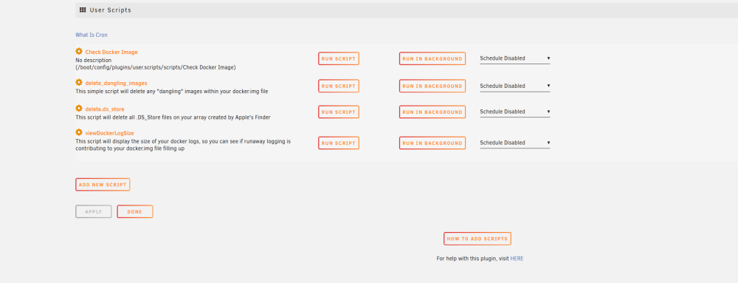Image resolution: width=738 pixels, height=283 pixels.
Task: Open gear menu for delete.ds_store script
Action: pos(79,109)
